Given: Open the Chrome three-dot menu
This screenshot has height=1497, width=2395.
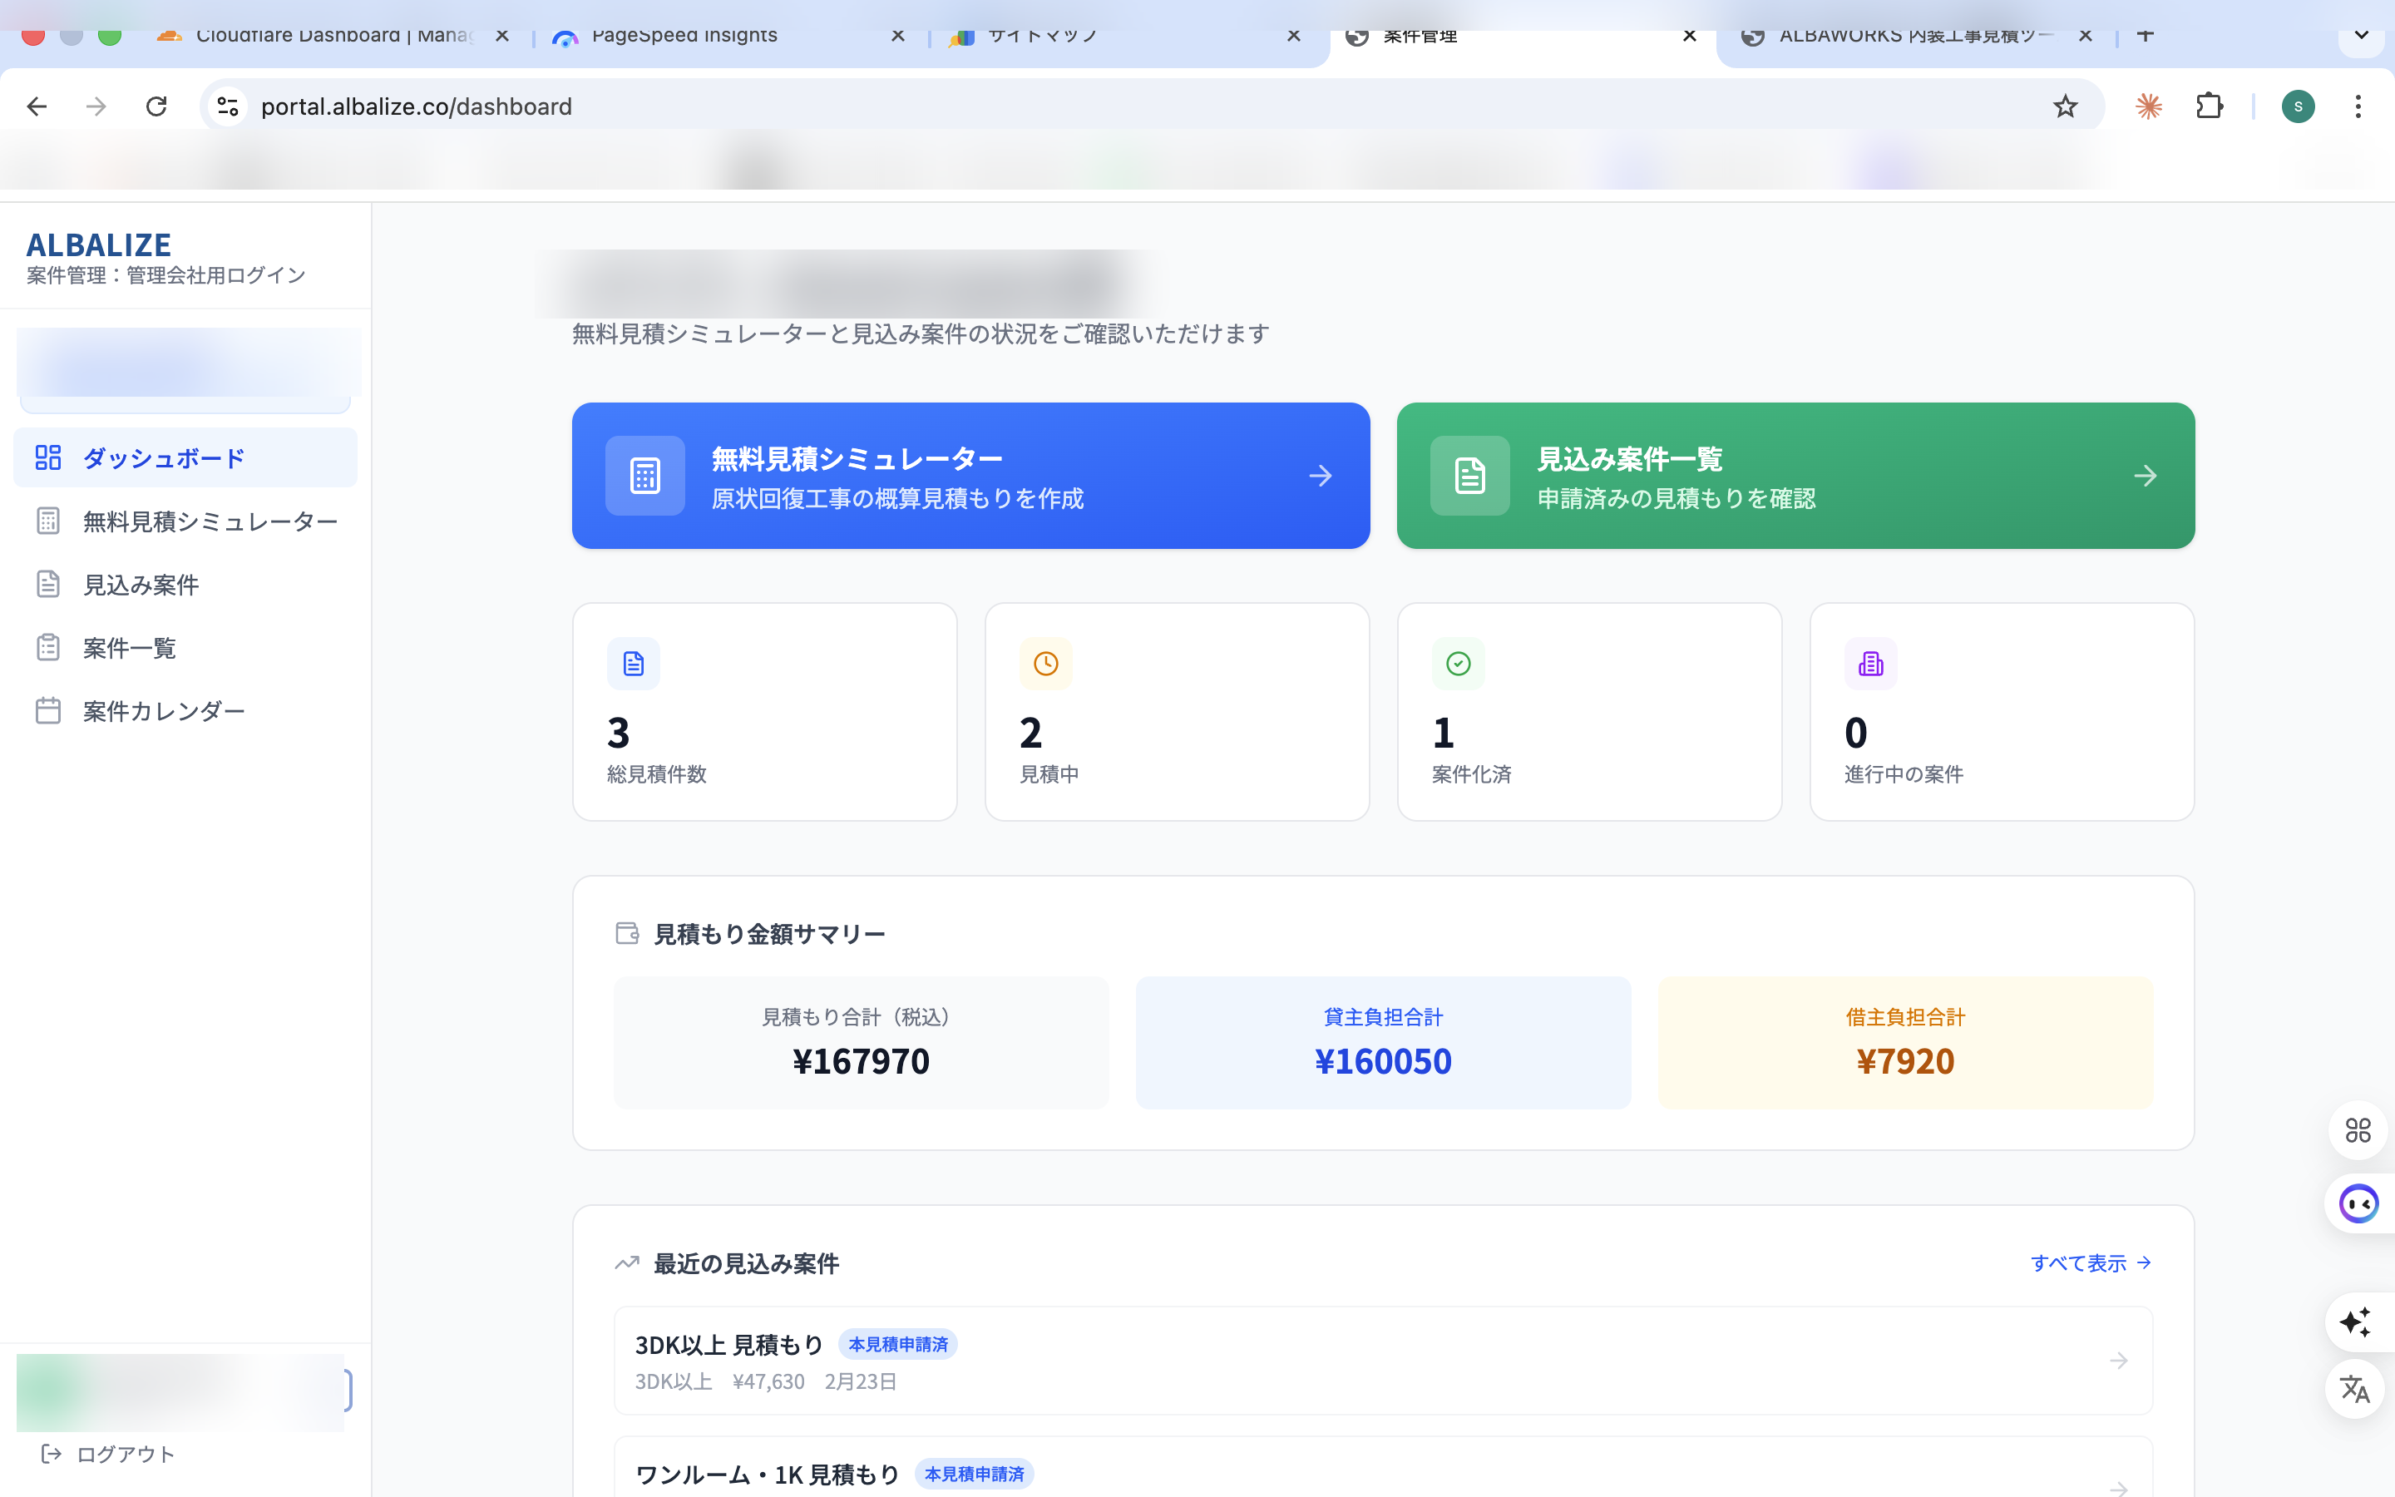Looking at the screenshot, I should (x=2359, y=106).
